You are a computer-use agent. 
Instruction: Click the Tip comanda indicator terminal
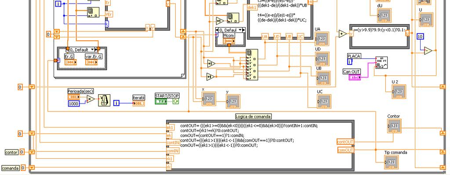392,162
